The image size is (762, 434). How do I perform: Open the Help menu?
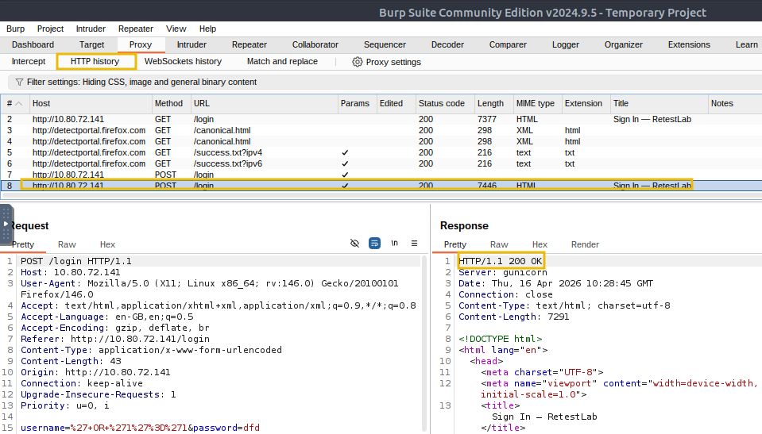click(x=207, y=29)
